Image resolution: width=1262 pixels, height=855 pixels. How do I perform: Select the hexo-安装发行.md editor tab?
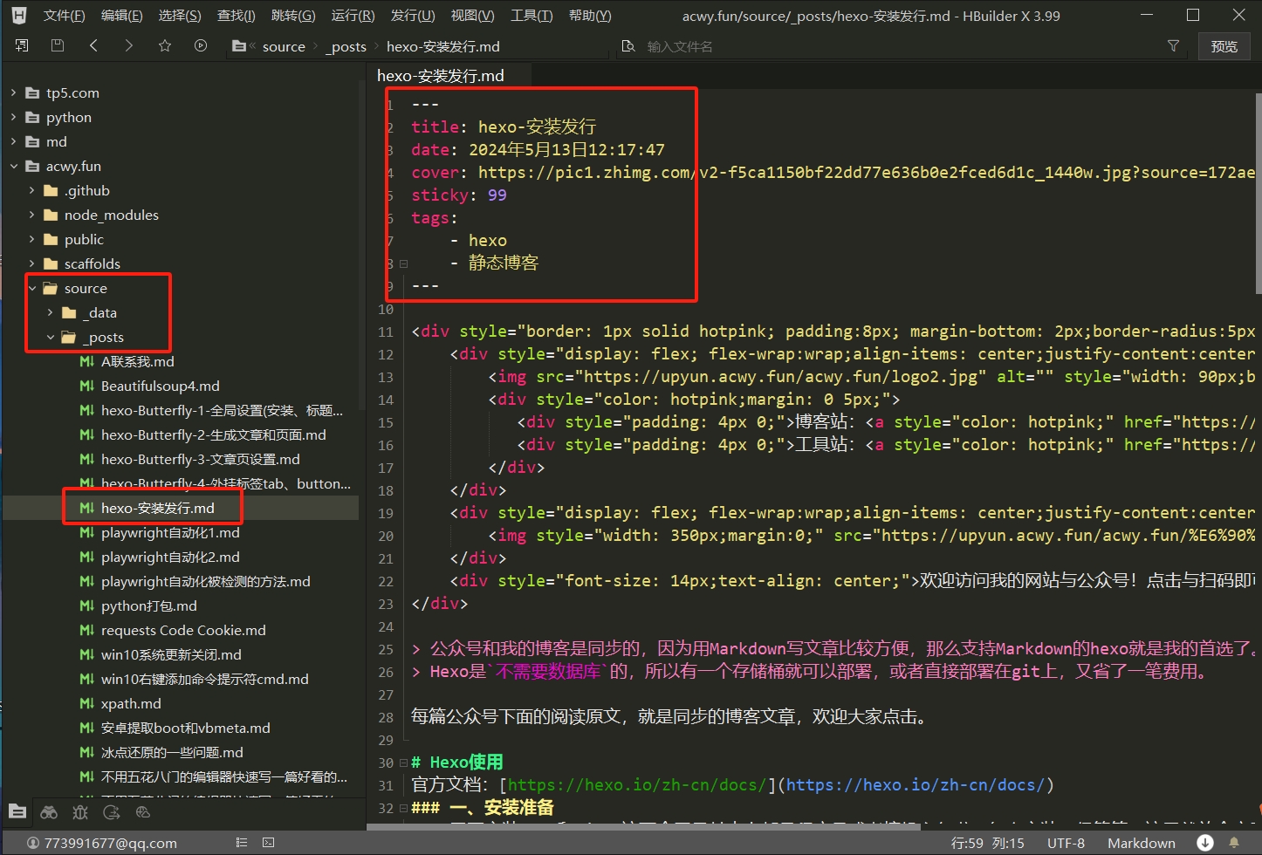[440, 76]
